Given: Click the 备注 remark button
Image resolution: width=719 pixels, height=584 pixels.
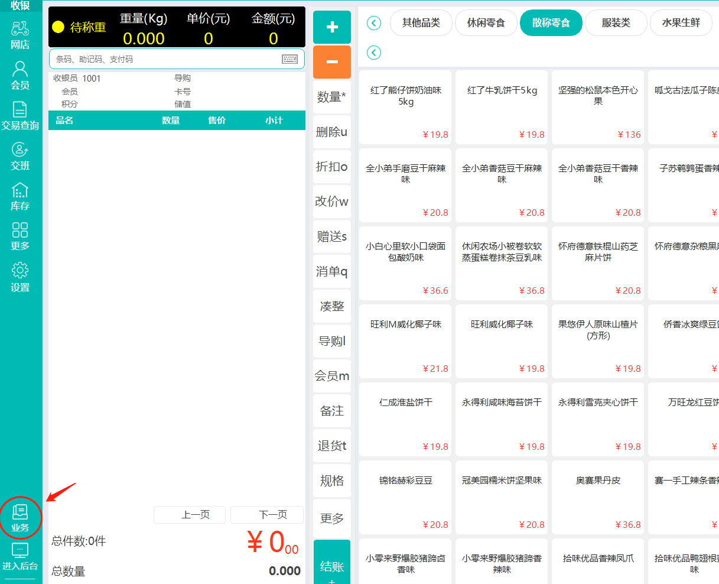Looking at the screenshot, I should tap(332, 411).
